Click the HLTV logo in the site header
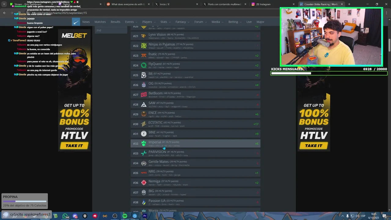This screenshot has width=391, height=220. [x=76, y=22]
